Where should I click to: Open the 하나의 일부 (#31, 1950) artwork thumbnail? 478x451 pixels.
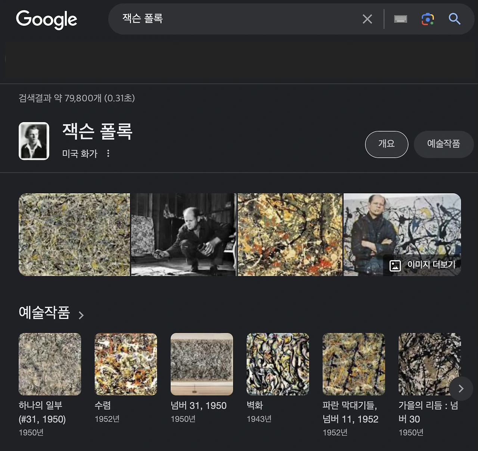pyautogui.click(x=50, y=364)
